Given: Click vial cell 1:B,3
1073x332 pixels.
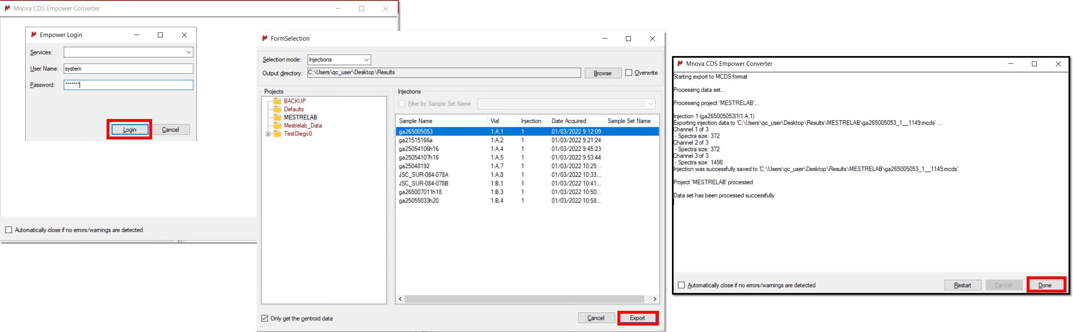Looking at the screenshot, I should [497, 192].
